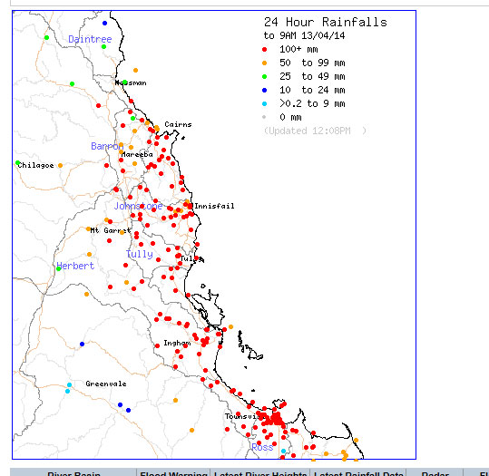The image size is (489, 476).
Task: Click the cyan rainfall dot beside Ross label
Action: tap(283, 451)
